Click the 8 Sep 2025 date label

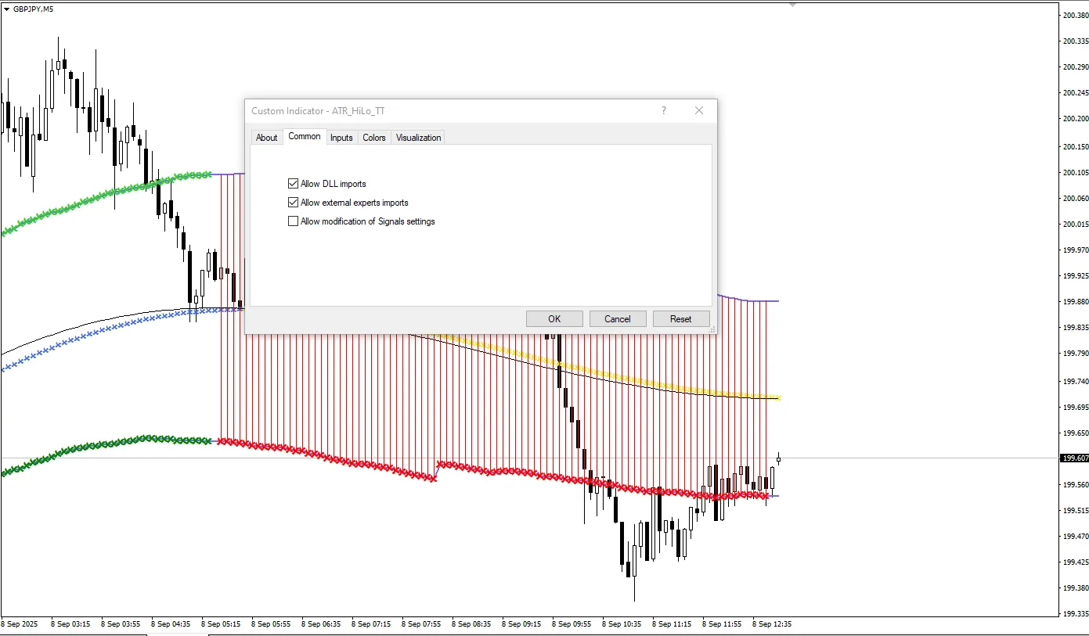(x=19, y=624)
